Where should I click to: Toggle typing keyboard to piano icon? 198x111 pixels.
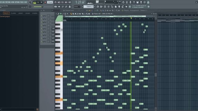(x=55, y=6)
